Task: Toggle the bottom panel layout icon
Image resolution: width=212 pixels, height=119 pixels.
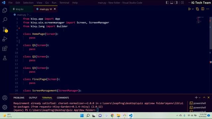Action: [x=172, y=3]
